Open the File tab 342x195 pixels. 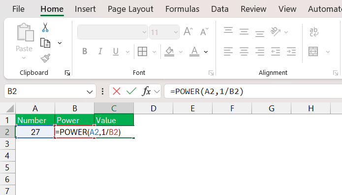[x=18, y=9]
